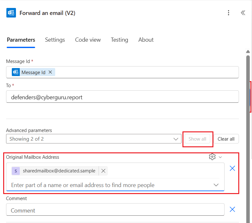The width and height of the screenshot is (252, 223).
Task: Switch to the Parameters tab
Action: click(21, 40)
